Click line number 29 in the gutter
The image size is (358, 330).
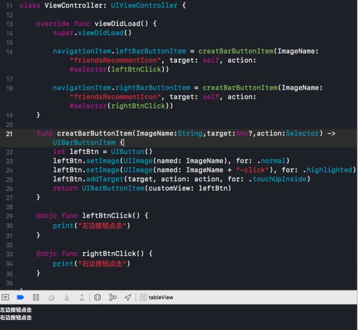click(9, 216)
